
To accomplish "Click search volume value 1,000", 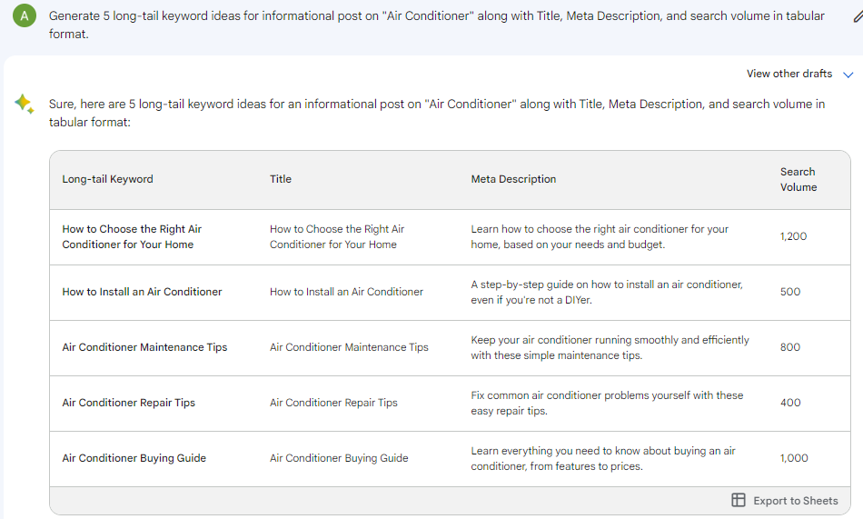I will pos(794,458).
